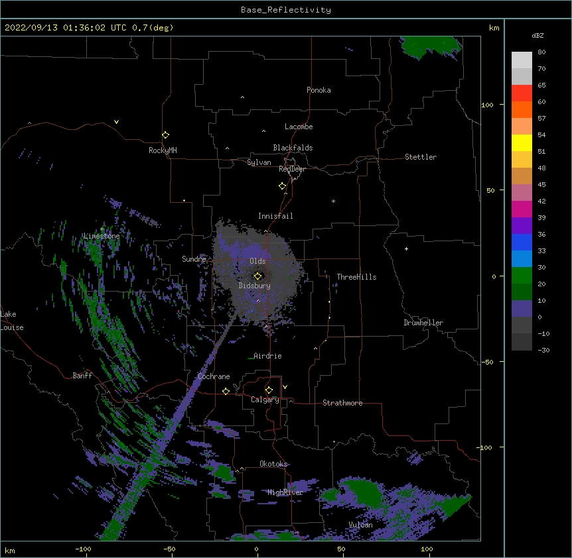Pick the bright green legend swatch below 30
The height and width of the screenshot is (558, 572).
click(x=522, y=276)
